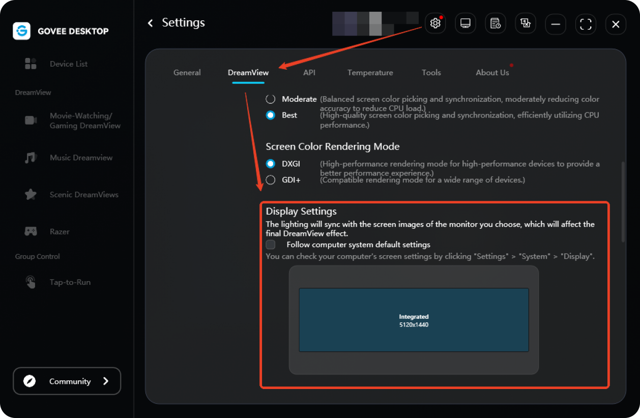Click the Community button
Viewport: 640px width, 418px height.
[67, 381]
